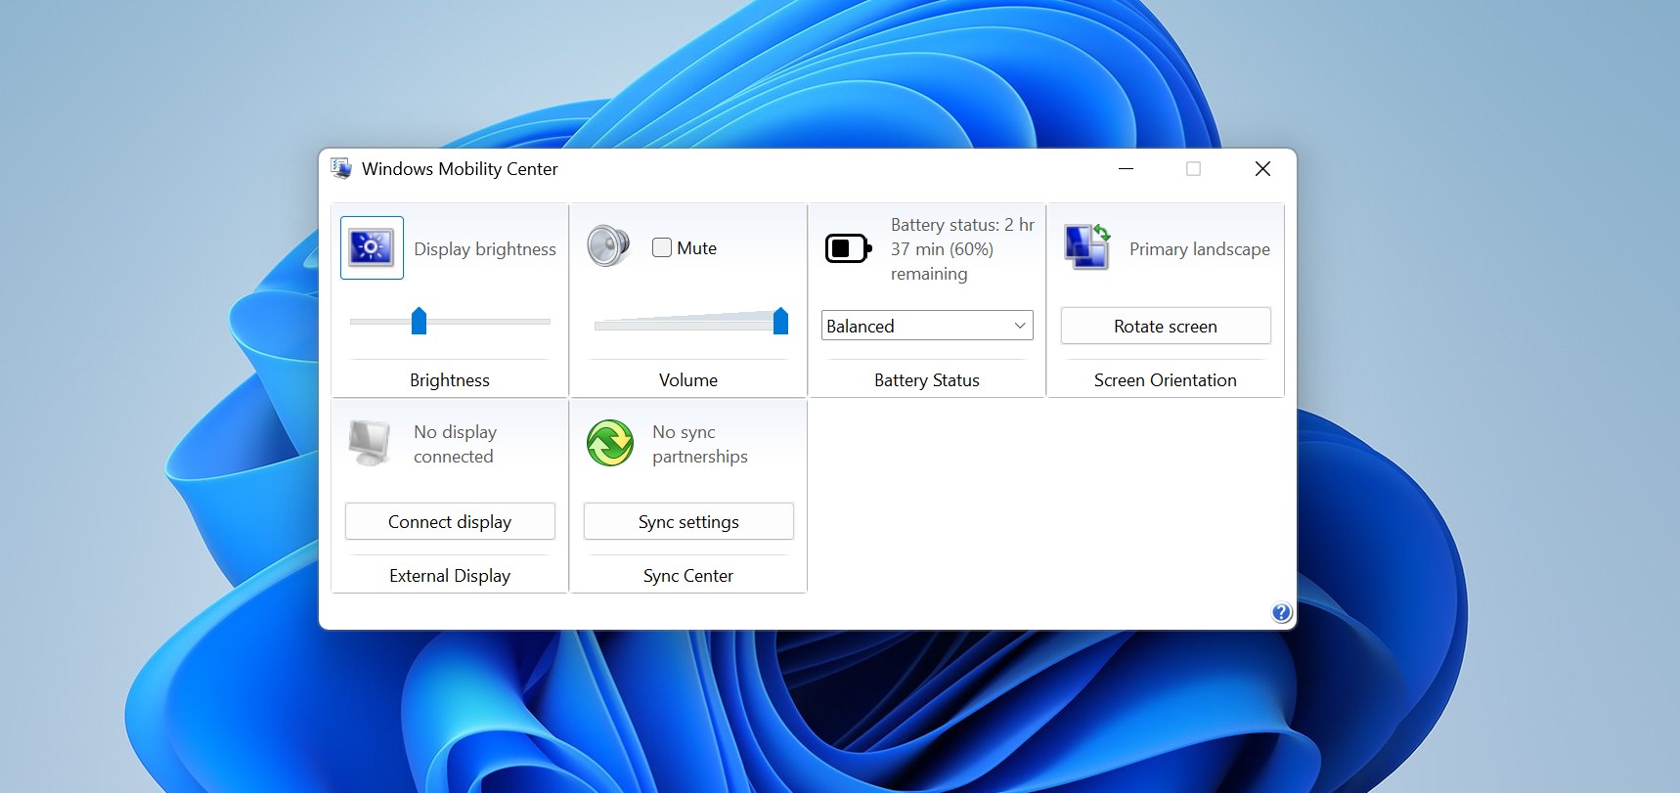Click the 'Brightness' tile caption
The image size is (1680, 793).
[450, 379]
